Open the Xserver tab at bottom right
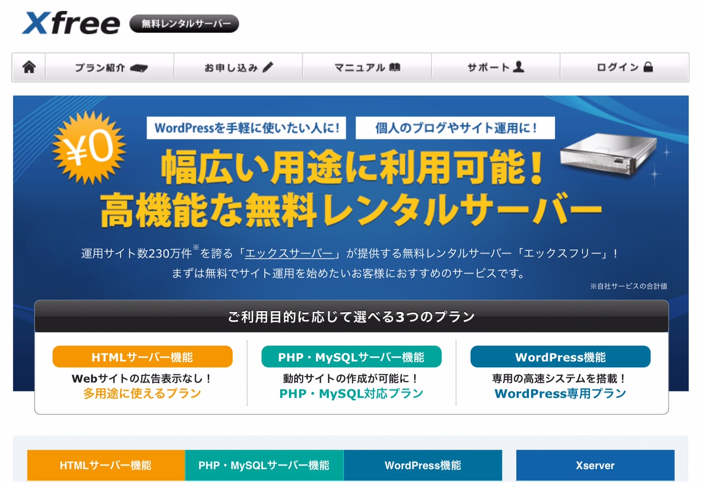The width and height of the screenshot is (703, 482). click(x=595, y=465)
